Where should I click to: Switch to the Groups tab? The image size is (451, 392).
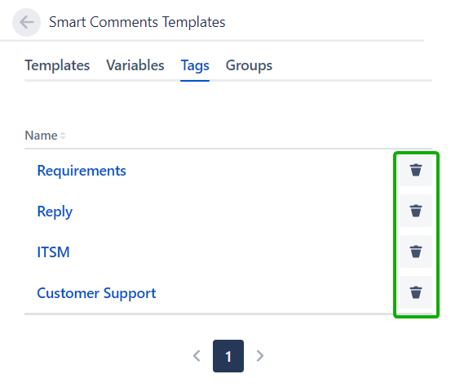click(x=249, y=66)
